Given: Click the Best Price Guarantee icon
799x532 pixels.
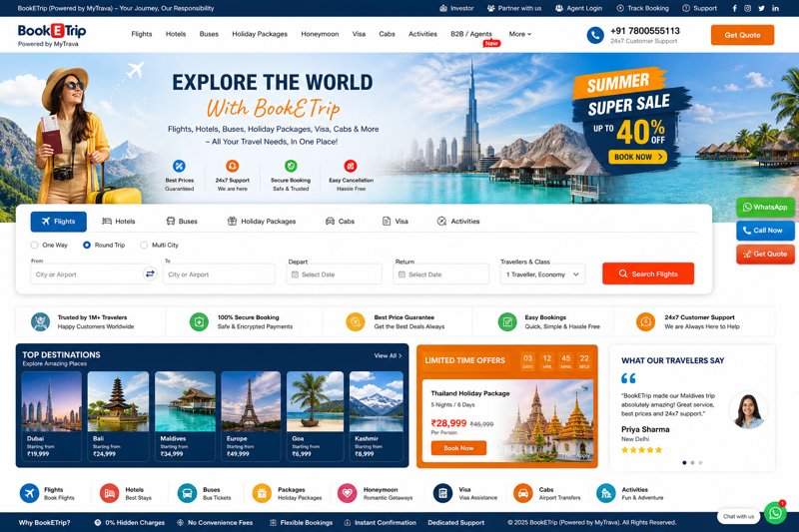Looking at the screenshot, I should click(x=356, y=322).
